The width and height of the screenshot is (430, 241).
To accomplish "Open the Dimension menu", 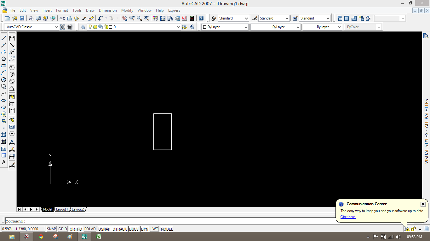I will tap(108, 10).
